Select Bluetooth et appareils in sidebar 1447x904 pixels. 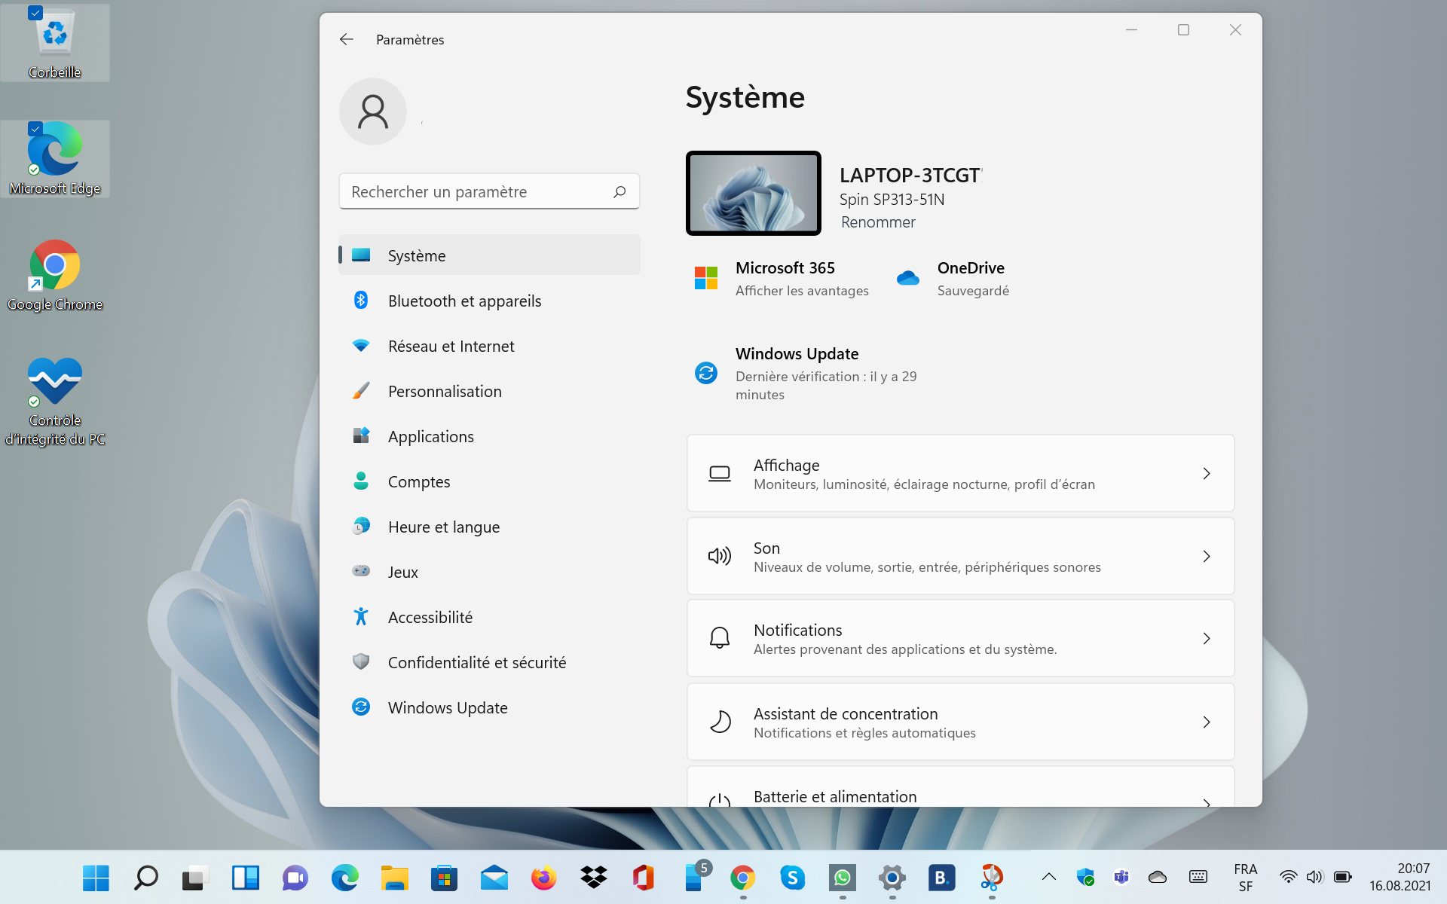click(x=464, y=301)
